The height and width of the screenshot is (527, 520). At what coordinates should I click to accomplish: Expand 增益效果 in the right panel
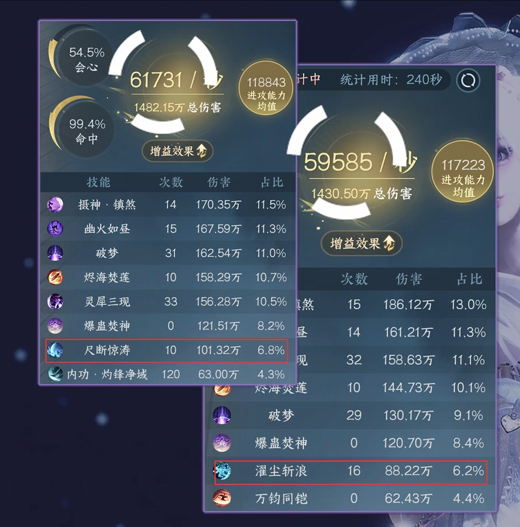click(362, 243)
